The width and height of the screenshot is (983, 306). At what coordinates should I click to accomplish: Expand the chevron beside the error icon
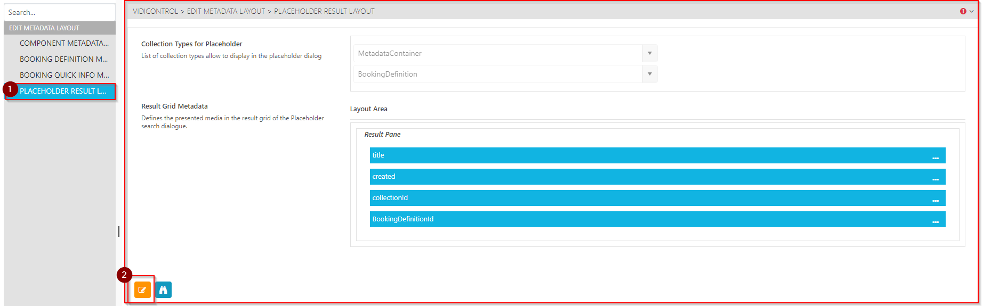coord(971,11)
